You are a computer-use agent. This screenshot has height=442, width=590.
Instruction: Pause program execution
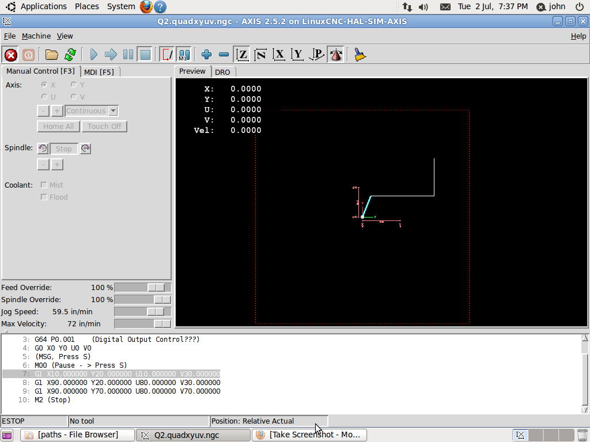coord(128,55)
